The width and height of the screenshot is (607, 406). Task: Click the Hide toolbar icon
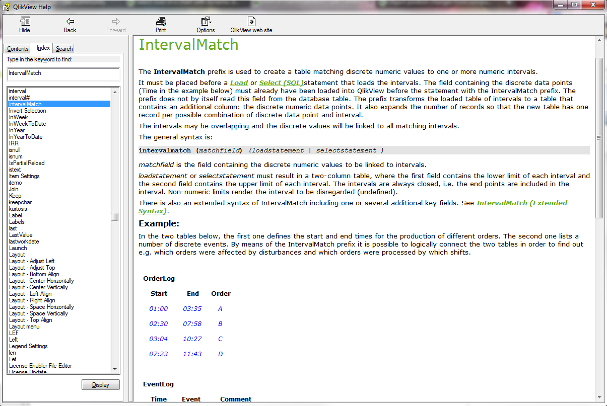[x=25, y=21]
